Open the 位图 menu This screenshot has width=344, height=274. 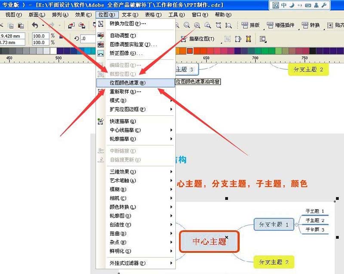pyautogui.click(x=107, y=15)
